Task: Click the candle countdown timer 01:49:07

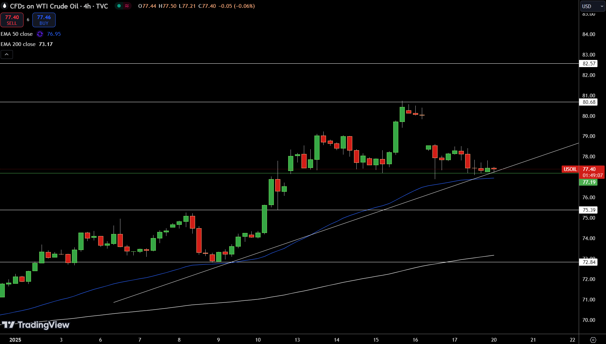Action: [593, 175]
